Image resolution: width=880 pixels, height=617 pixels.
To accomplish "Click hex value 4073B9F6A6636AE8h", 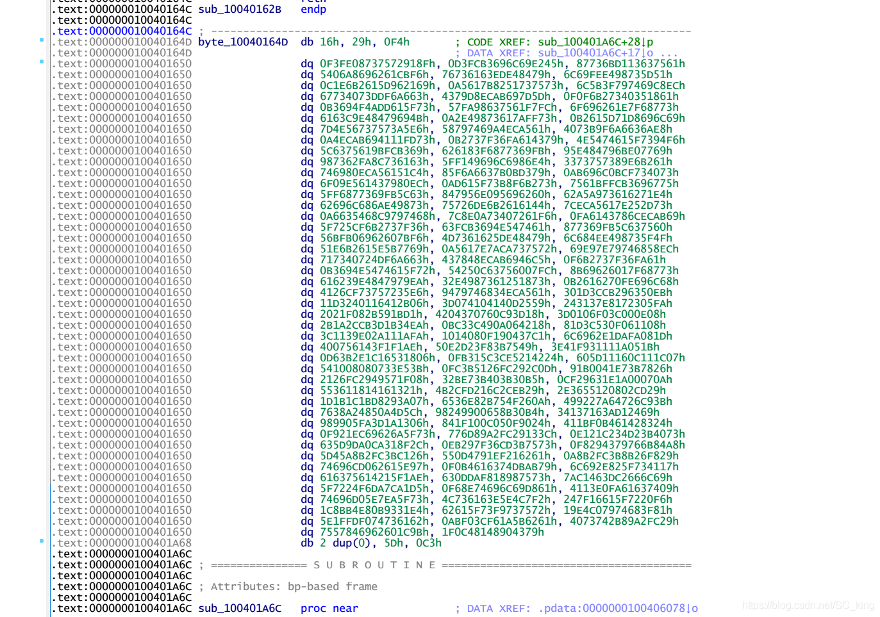I will click(x=618, y=129).
